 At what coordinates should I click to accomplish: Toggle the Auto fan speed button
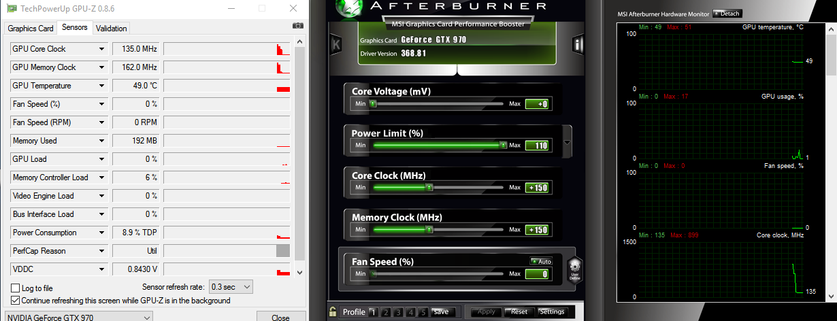541,261
